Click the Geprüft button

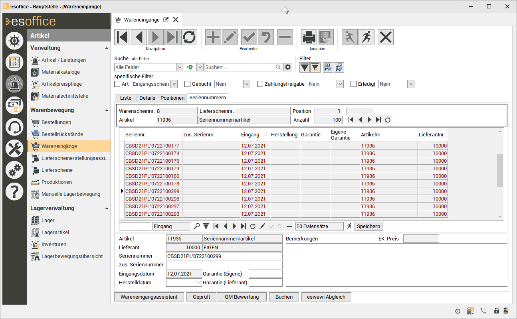200,297
